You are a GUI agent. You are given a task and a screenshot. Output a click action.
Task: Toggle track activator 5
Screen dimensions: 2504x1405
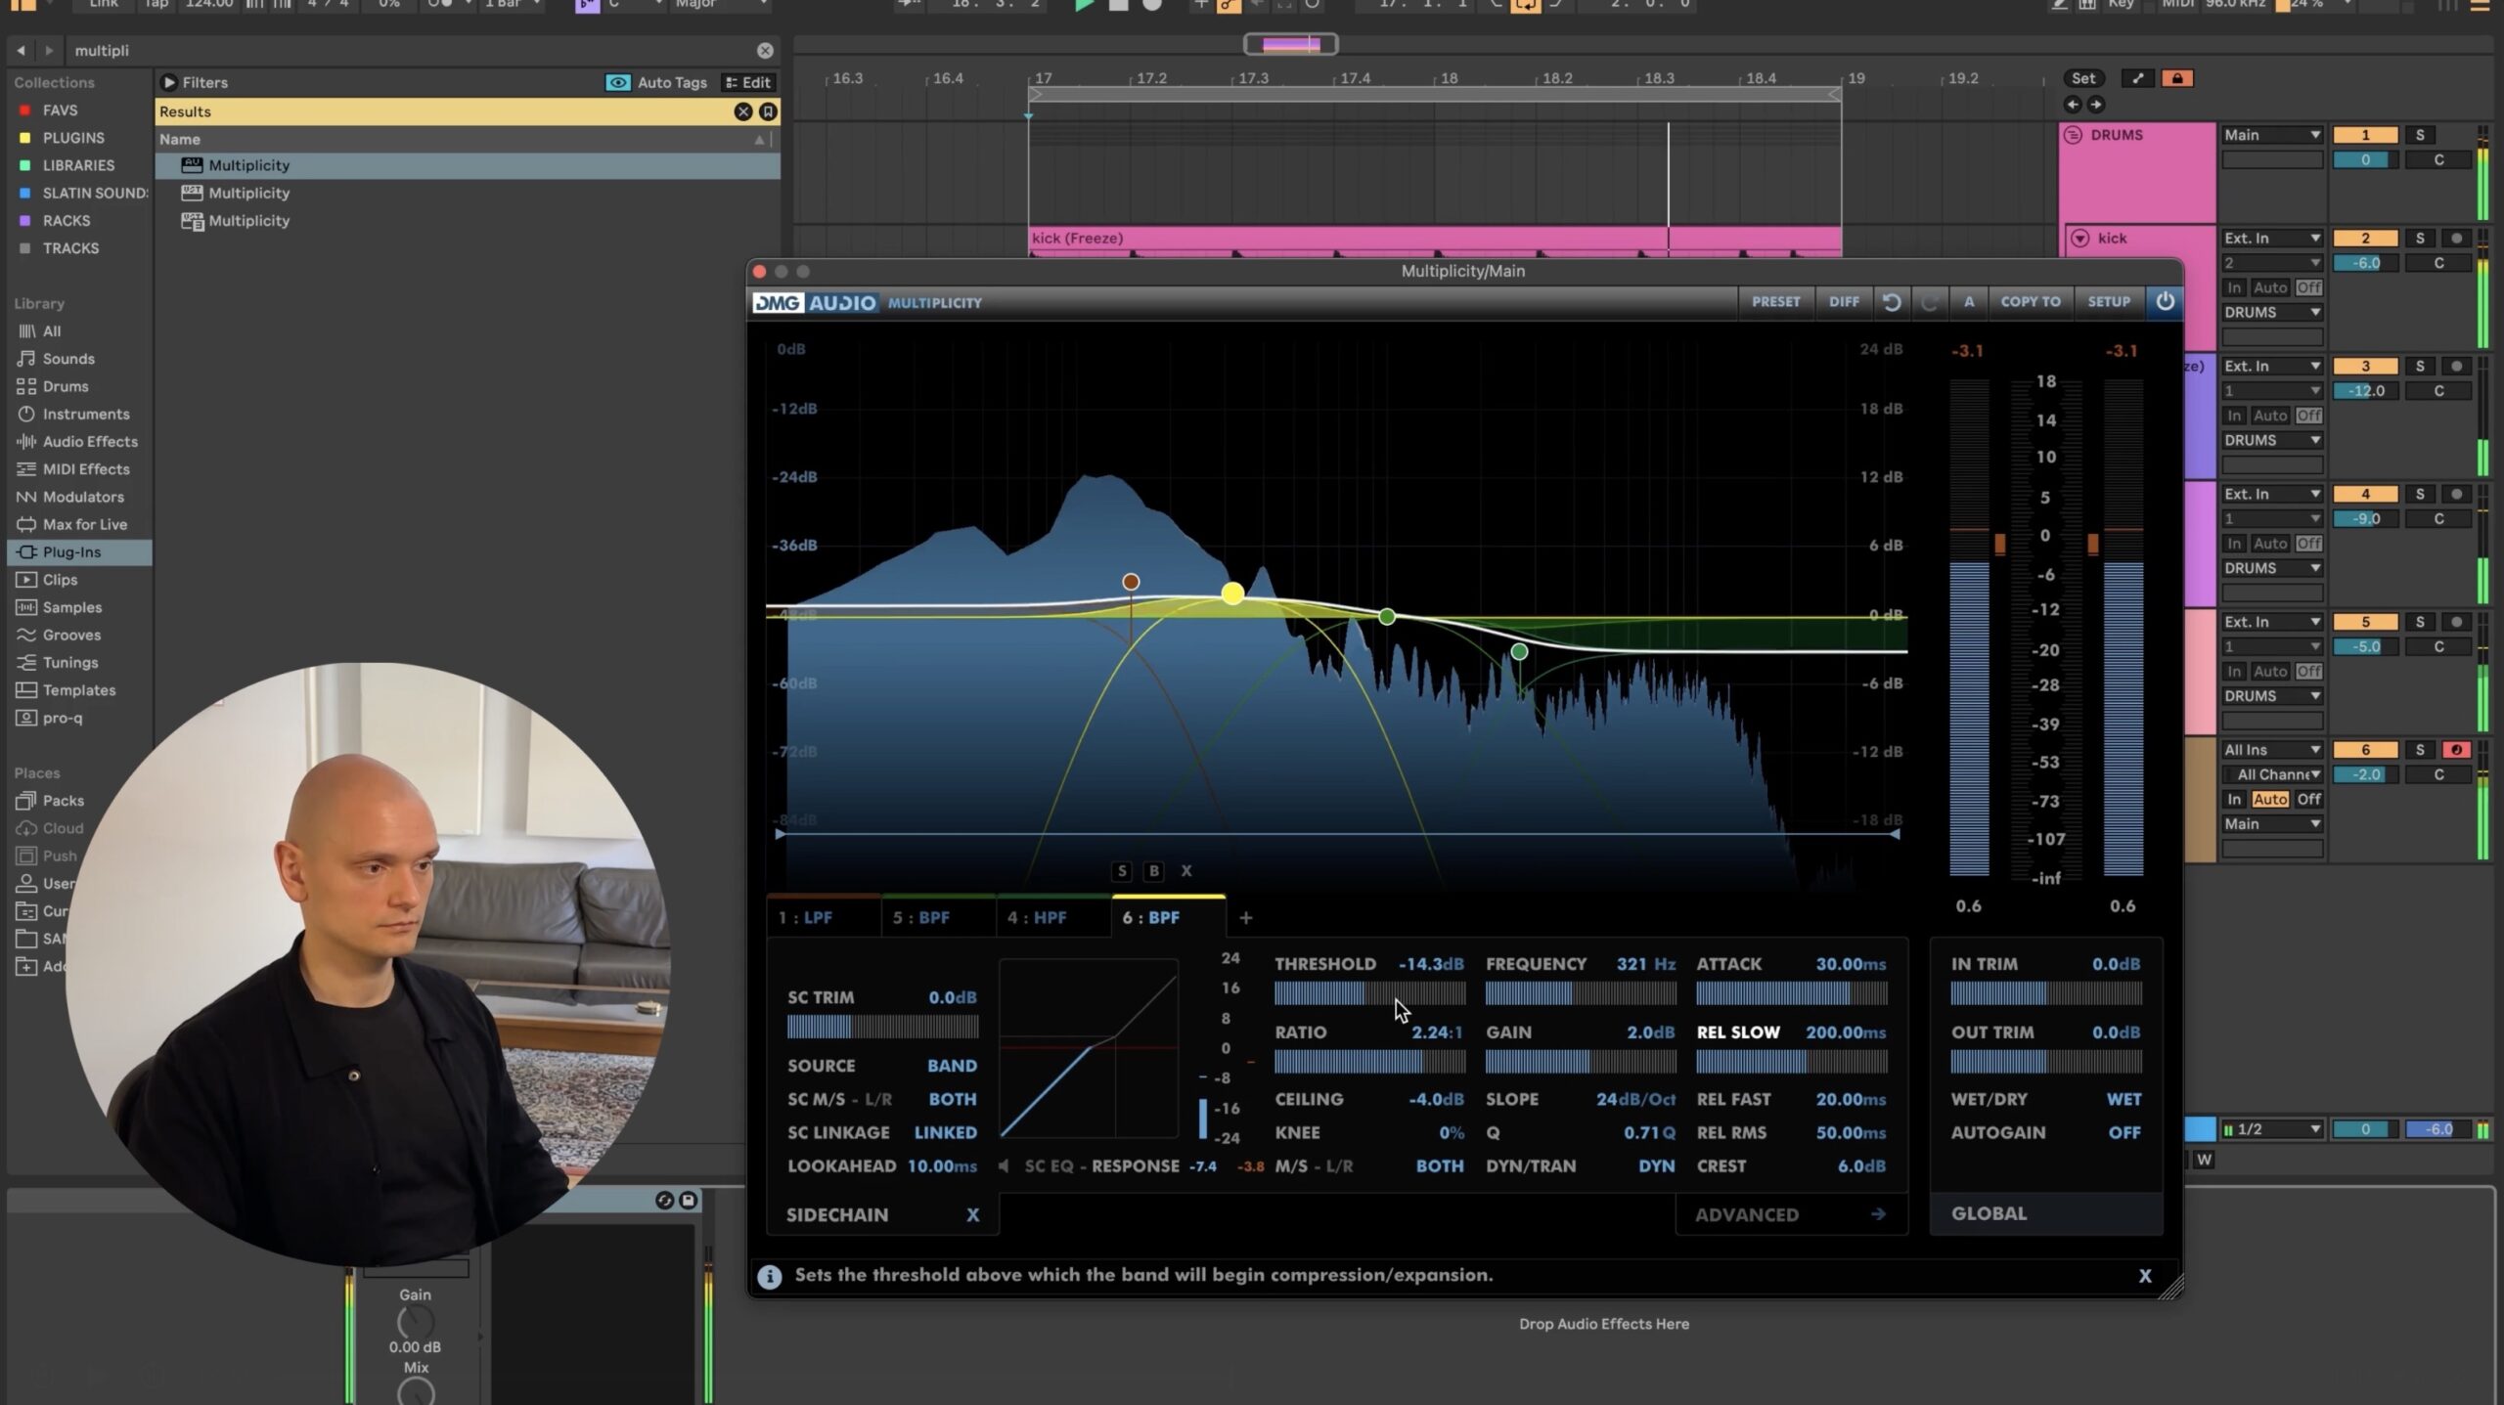point(2365,622)
